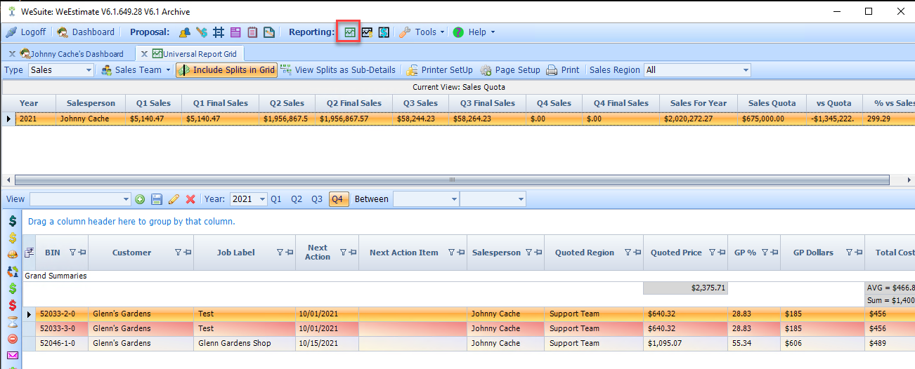Pin the Customer column

point(188,253)
